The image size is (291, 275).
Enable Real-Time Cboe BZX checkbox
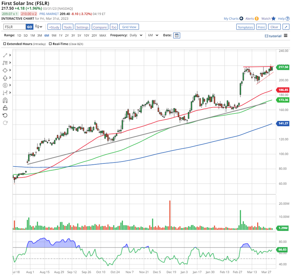click(x=50, y=44)
